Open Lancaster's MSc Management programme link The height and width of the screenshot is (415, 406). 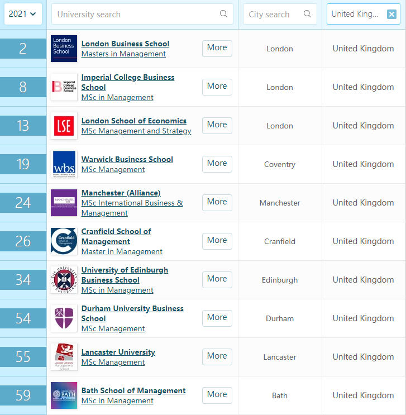click(x=113, y=362)
